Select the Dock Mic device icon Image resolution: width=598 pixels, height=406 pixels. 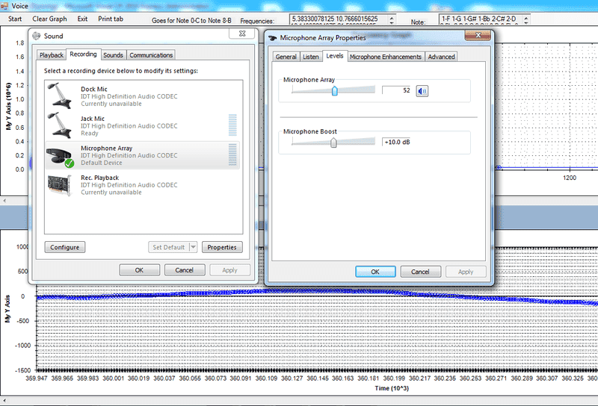[x=58, y=95]
